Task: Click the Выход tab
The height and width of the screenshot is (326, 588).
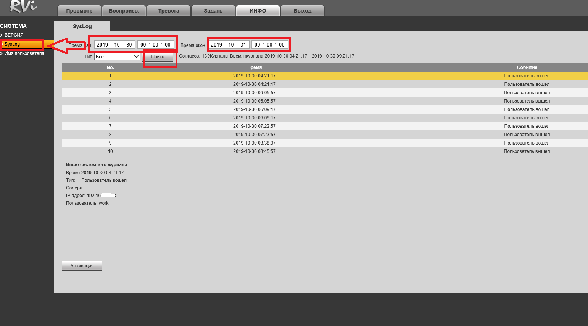Action: pyautogui.click(x=303, y=11)
